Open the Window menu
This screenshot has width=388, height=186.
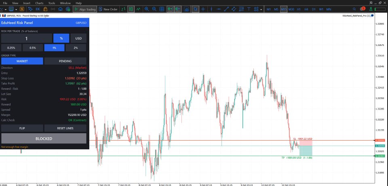click(x=65, y=3)
